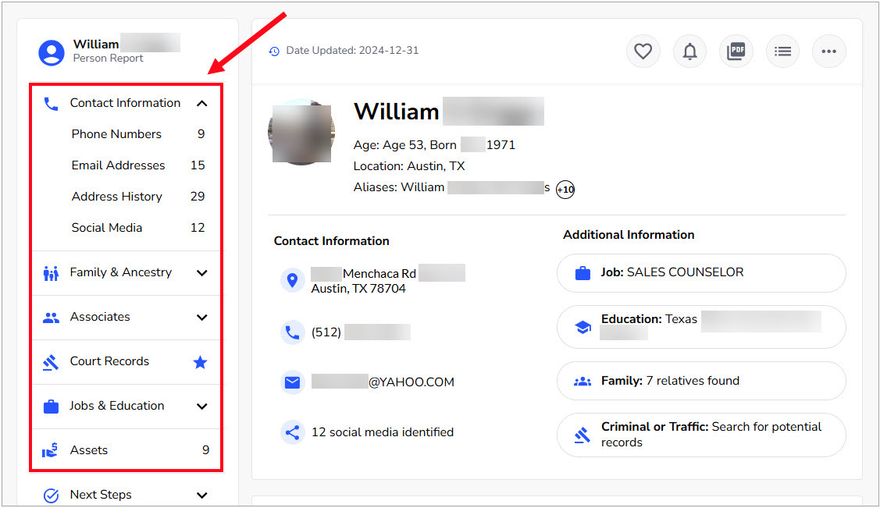Click the list view icon near the top right
Viewport: 880px width, 508px height.
[x=782, y=51]
